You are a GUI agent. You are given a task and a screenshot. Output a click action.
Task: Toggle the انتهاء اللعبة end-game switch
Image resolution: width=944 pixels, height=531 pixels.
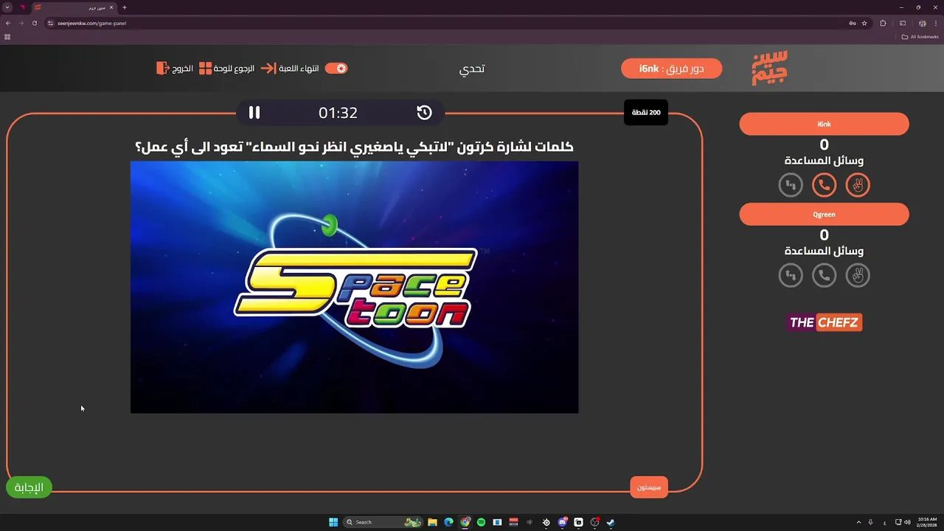pyautogui.click(x=336, y=68)
